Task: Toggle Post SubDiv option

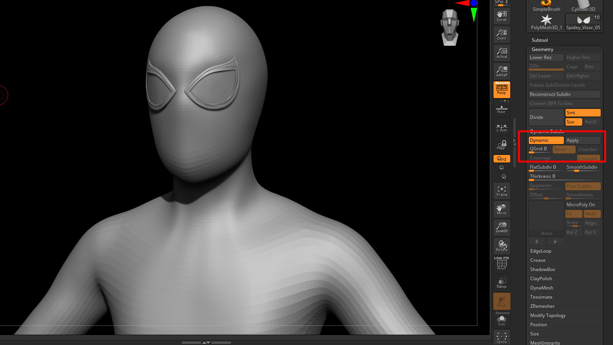Action: pyautogui.click(x=583, y=186)
